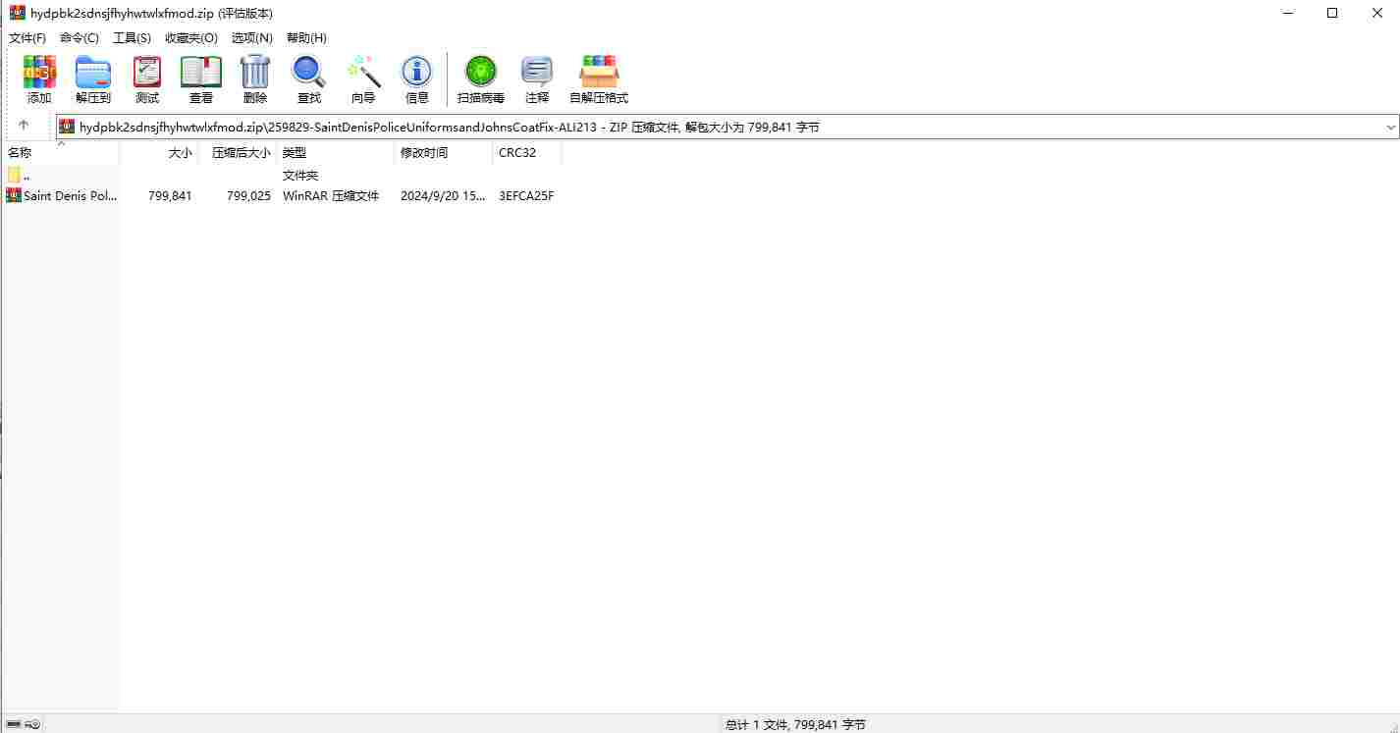Select the parent folder ".." icon
This screenshot has width=1400, height=733.
[x=14, y=175]
